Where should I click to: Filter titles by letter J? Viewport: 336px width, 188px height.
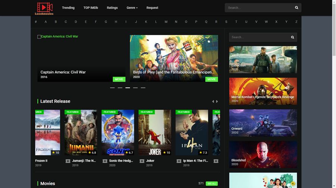click(x=136, y=22)
